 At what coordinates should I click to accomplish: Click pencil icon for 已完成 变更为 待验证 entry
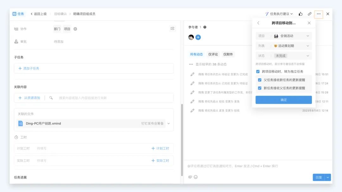pos(192,83)
